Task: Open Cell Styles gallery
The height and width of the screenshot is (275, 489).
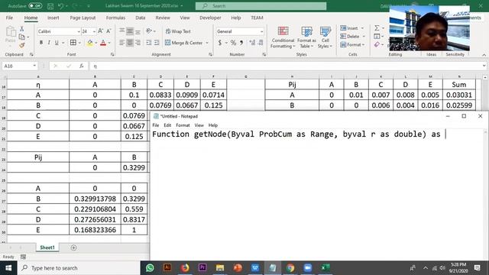Action: coord(325,37)
